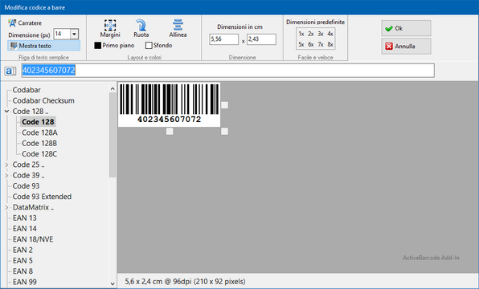Viewport: 479px width, 289px height.
Task: Apply the 1x predefined size
Action: point(301,34)
